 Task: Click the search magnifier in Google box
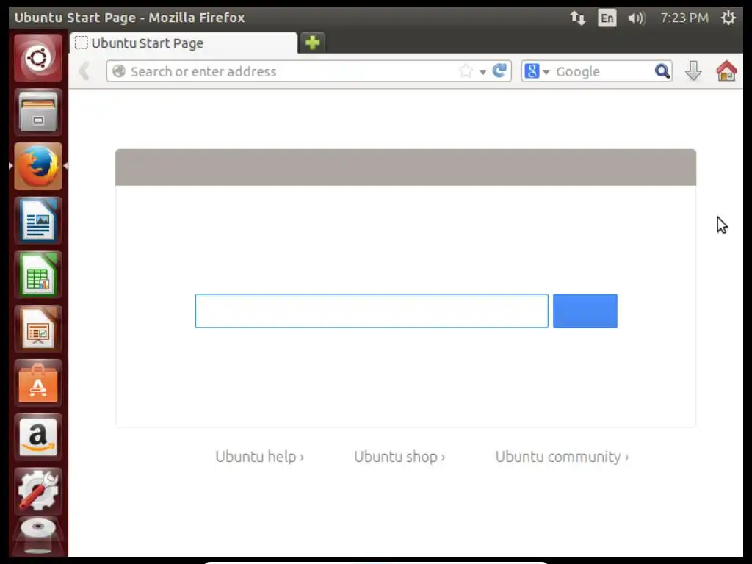click(662, 71)
